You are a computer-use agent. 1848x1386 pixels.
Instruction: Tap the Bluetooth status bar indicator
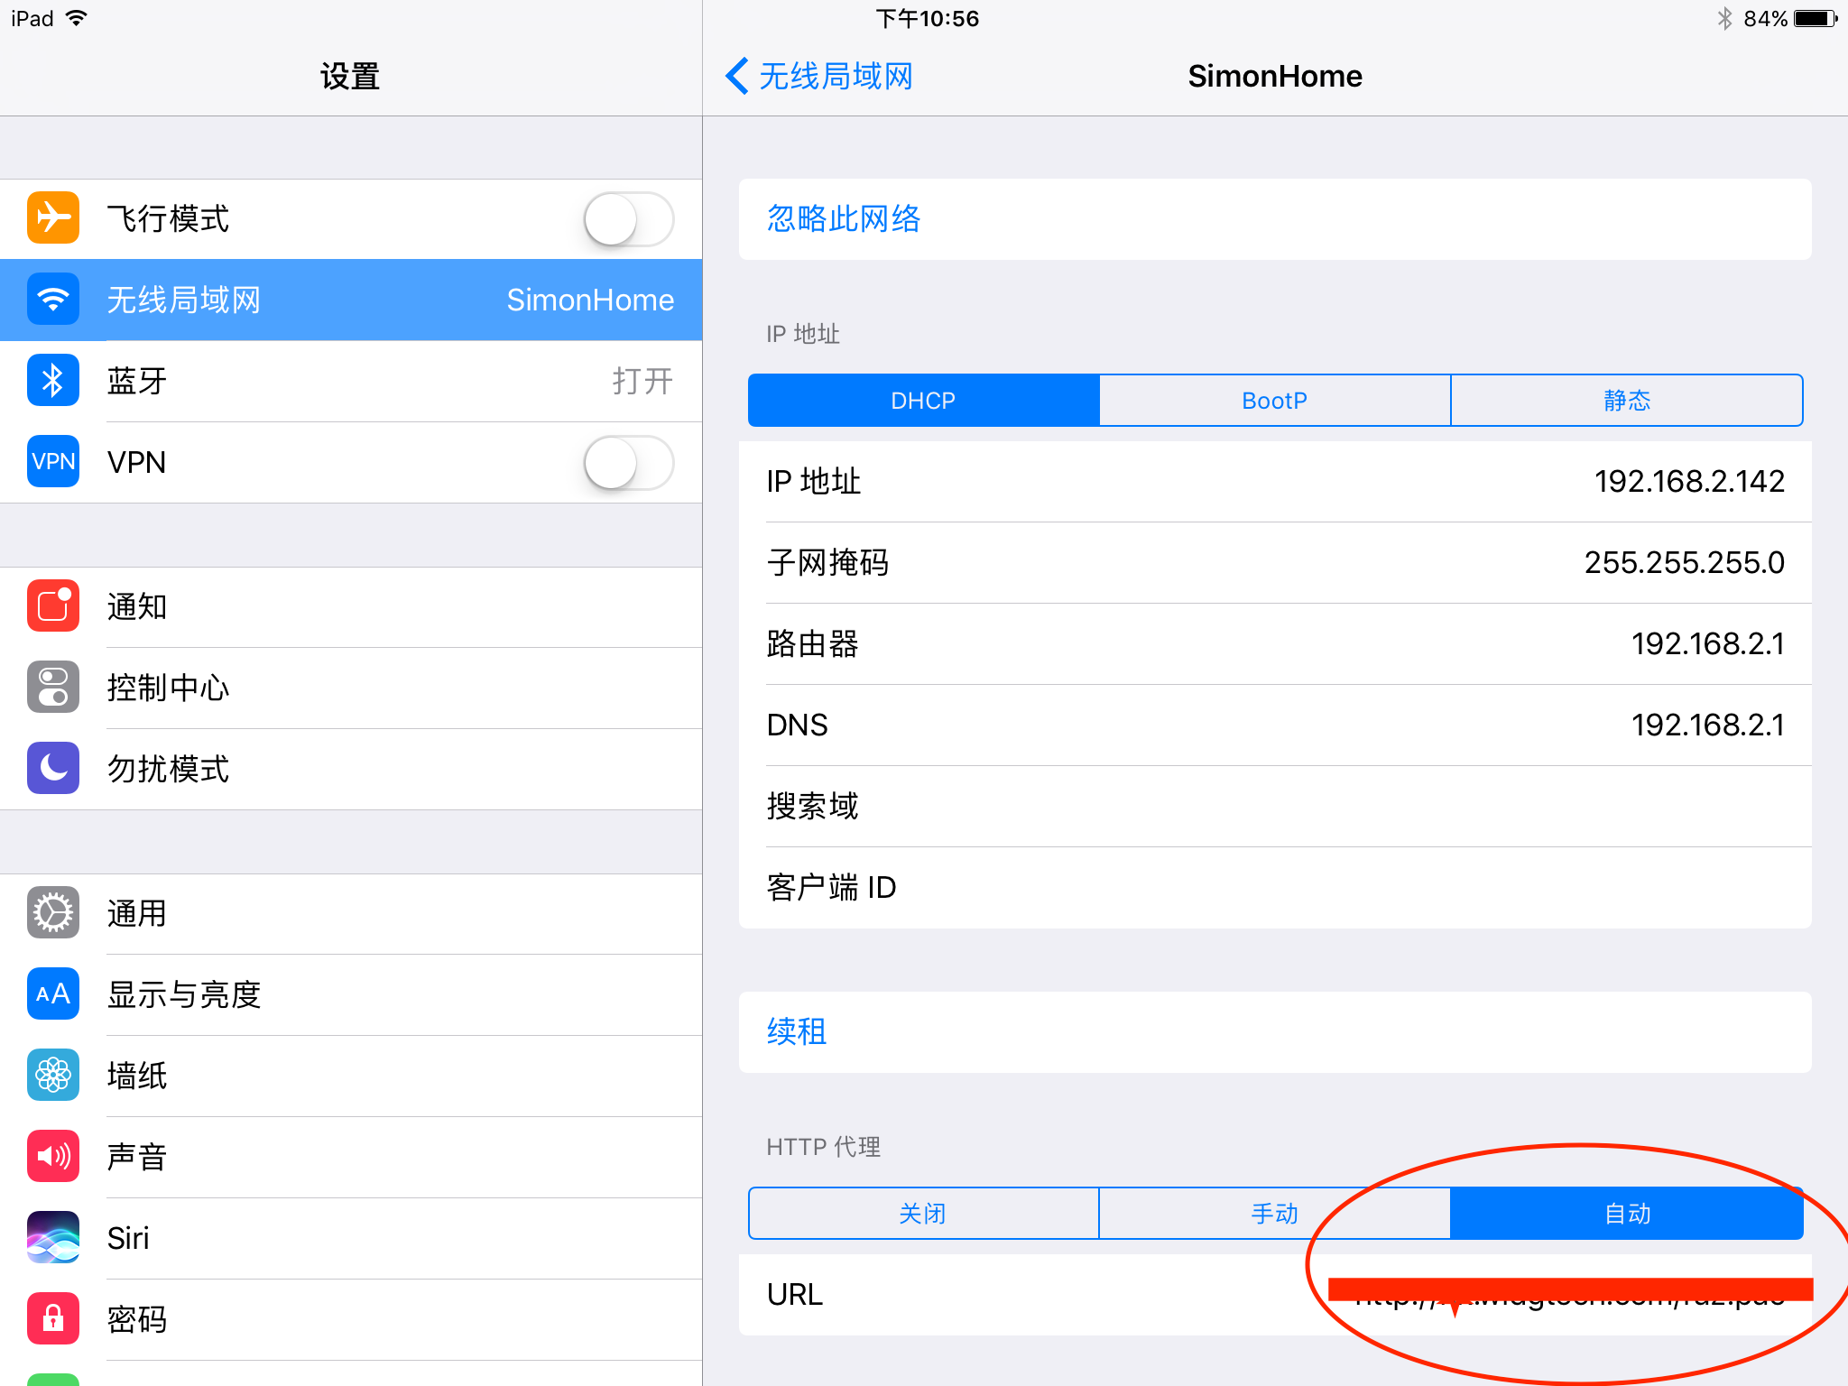click(1724, 18)
